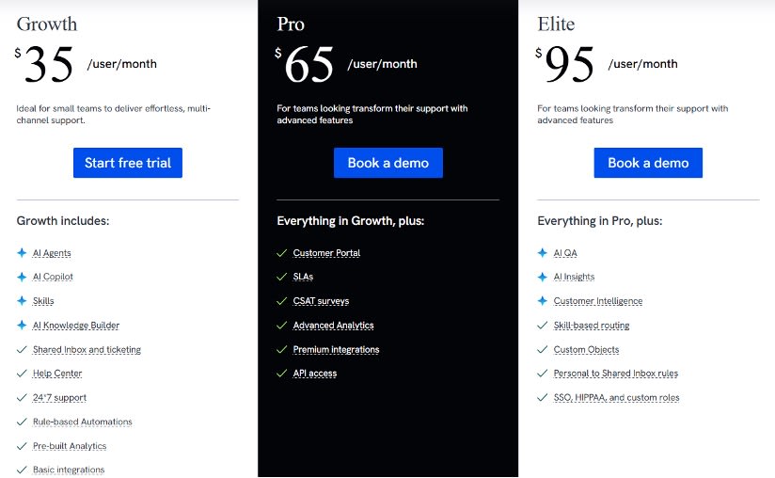Open the API access feature link
The image size is (775, 478).
click(315, 374)
